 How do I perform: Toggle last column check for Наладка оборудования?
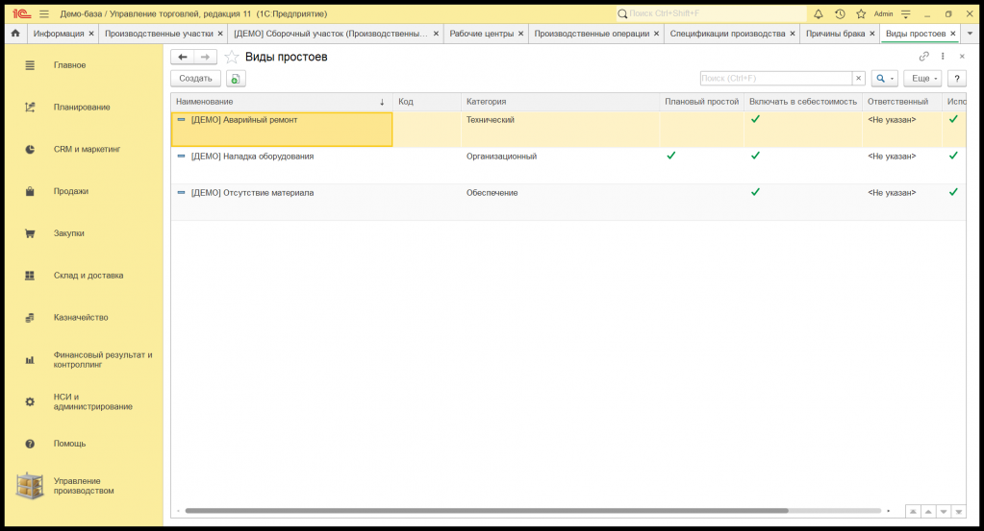pos(953,156)
